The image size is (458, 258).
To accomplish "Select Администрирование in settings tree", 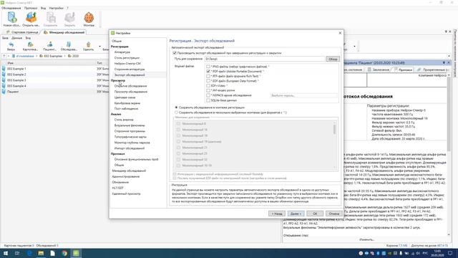I will [126, 177].
